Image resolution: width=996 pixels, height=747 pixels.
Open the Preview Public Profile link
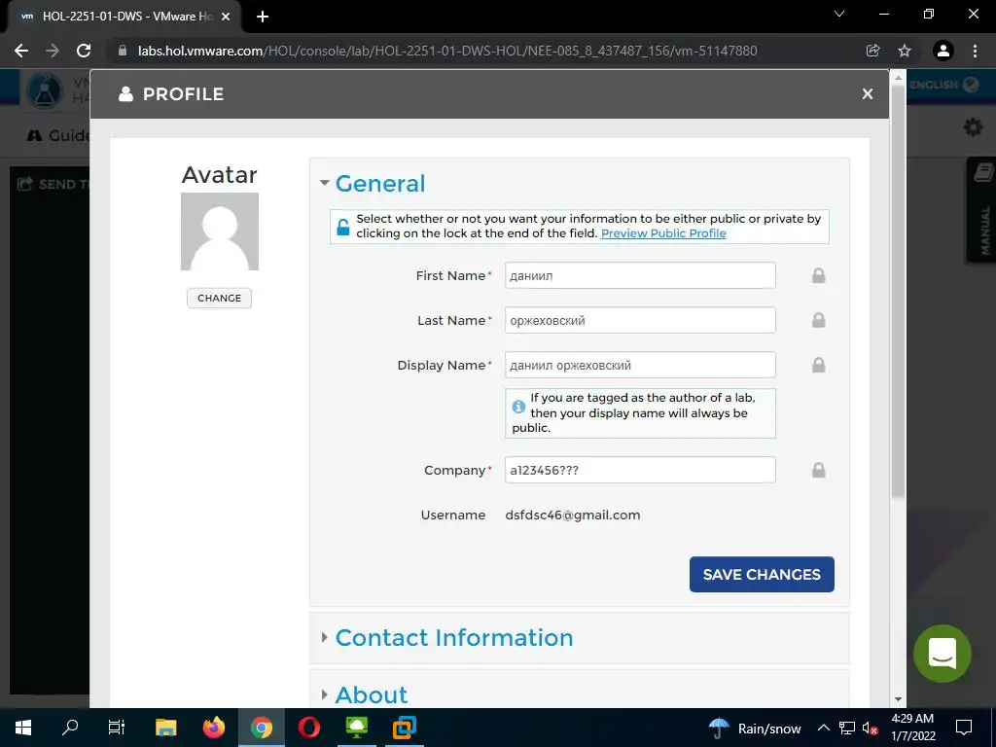663,233
